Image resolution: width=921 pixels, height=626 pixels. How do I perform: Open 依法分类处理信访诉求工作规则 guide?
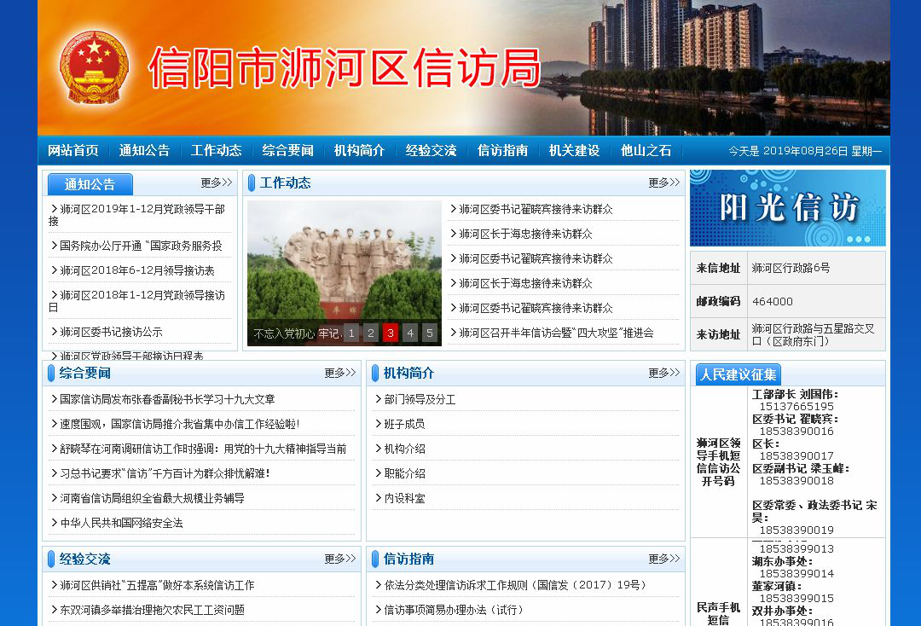click(x=515, y=585)
